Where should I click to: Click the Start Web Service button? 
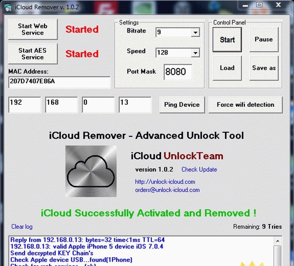tap(33, 30)
